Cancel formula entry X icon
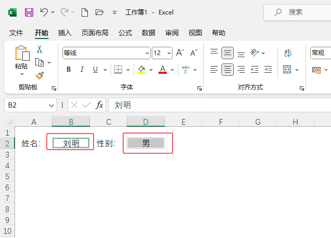The width and height of the screenshot is (331, 238). tap(74, 105)
